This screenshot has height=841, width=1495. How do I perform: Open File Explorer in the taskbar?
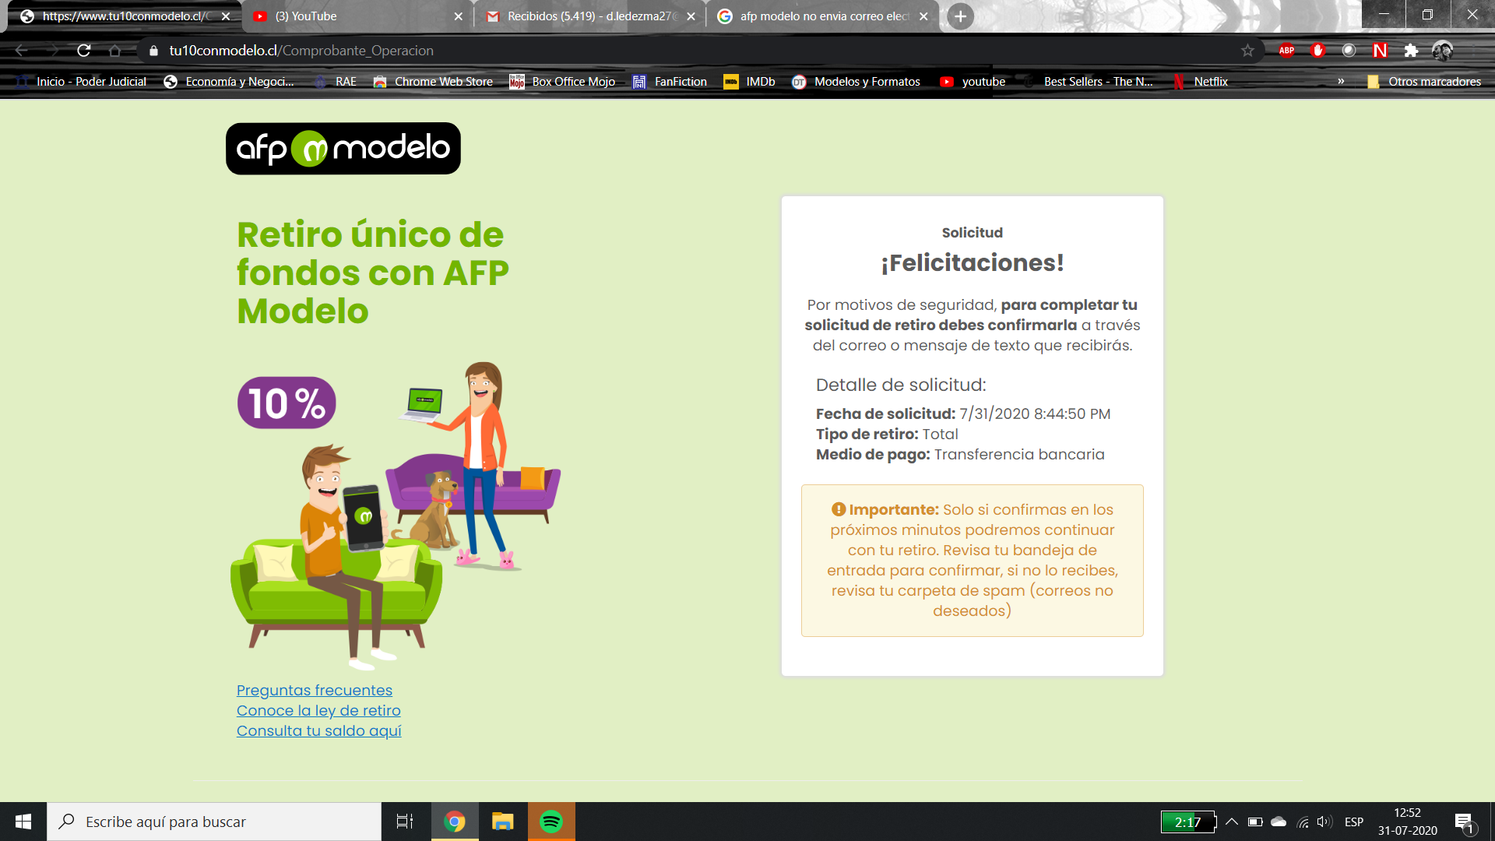point(503,822)
